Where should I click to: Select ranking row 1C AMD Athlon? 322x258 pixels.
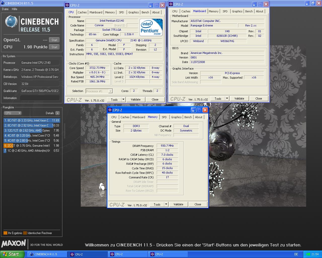32,151
